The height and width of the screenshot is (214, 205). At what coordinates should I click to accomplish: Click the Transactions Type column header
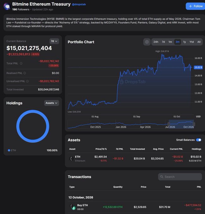pos(72,187)
